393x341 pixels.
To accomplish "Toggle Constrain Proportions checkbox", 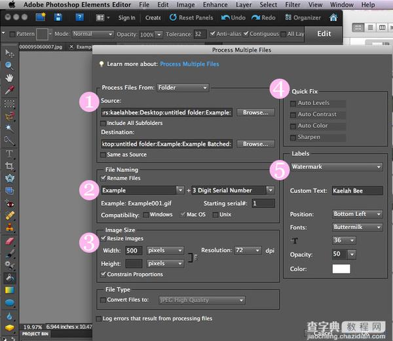I will point(103,274).
